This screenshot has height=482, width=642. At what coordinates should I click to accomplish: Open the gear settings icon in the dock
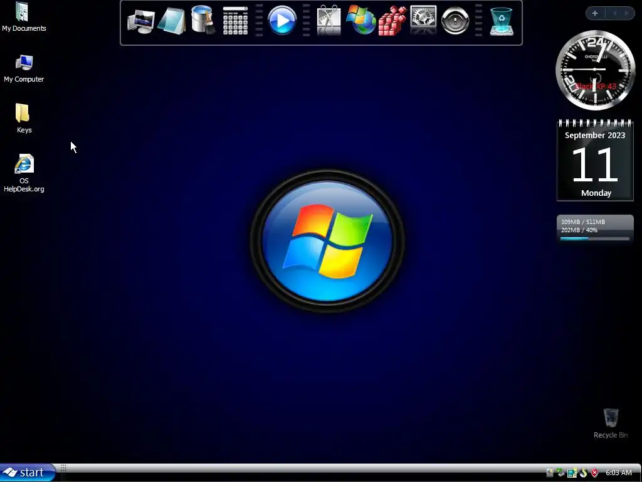(423, 20)
